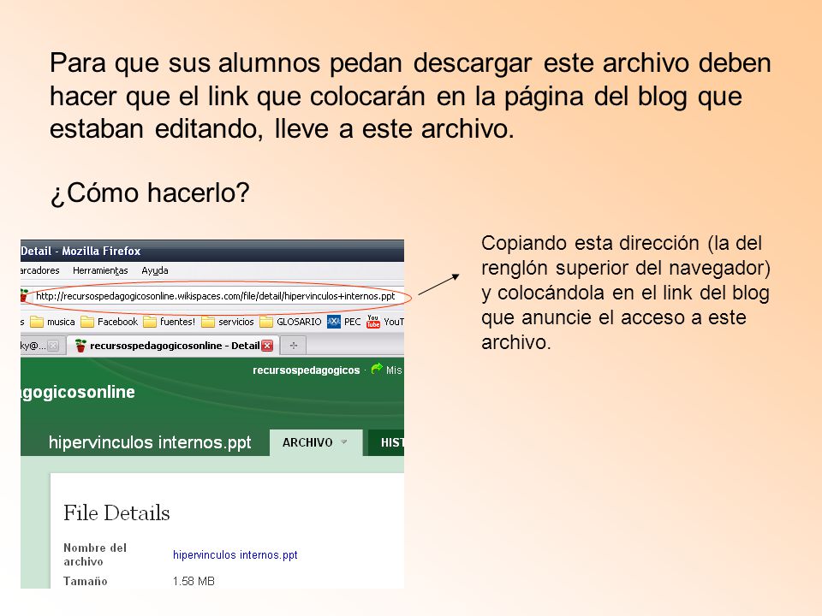Viewport: 822px width, 616px height.
Task: Open the Herramientas menu in Firefox
Action: point(100,270)
